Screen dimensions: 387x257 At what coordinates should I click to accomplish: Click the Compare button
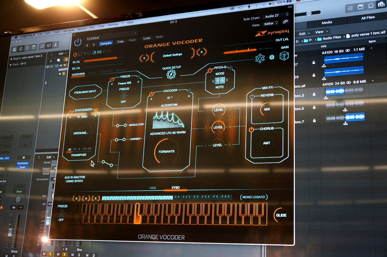[x=106, y=43]
